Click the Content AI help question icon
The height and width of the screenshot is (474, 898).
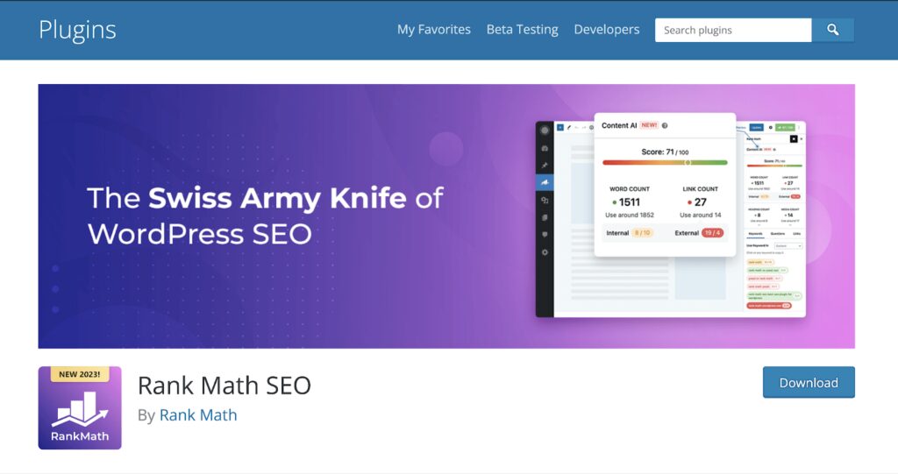(x=665, y=125)
